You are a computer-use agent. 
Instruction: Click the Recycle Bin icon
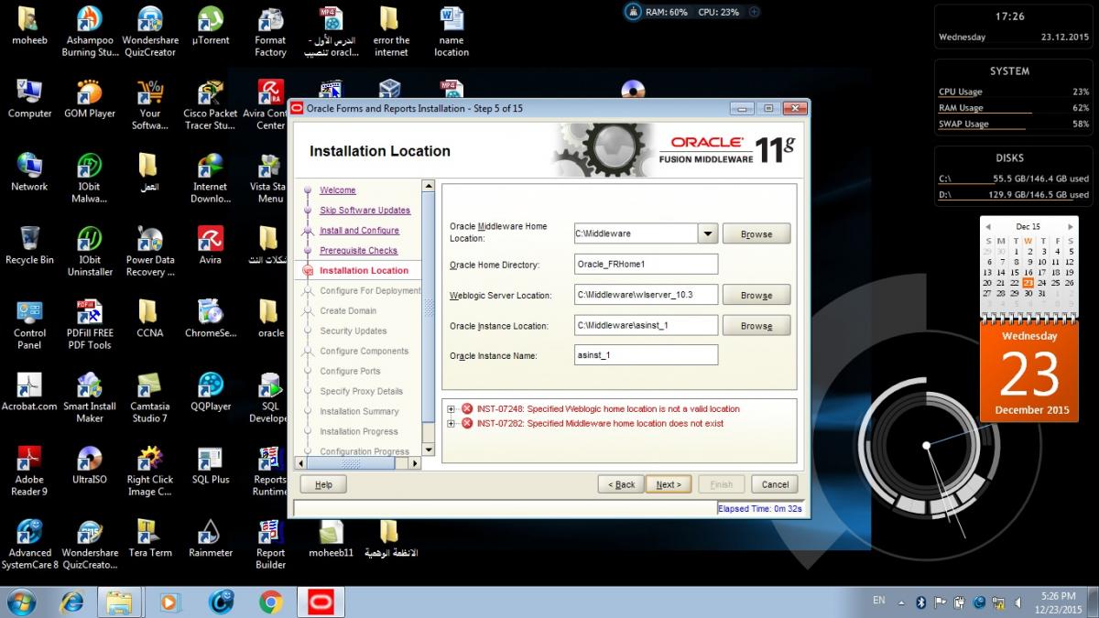tap(29, 240)
